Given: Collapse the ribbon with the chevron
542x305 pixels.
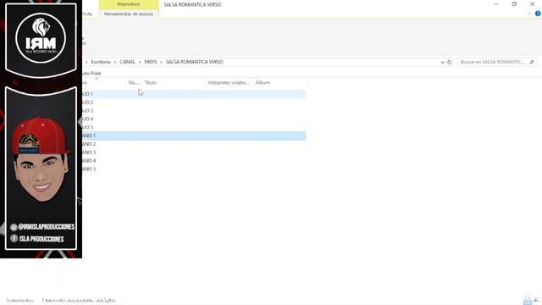Looking at the screenshot, I should [528, 14].
